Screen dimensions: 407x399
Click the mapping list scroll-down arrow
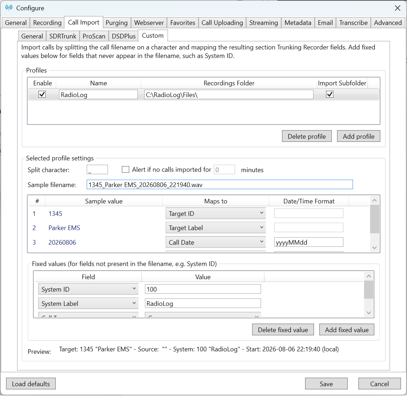coord(374,248)
